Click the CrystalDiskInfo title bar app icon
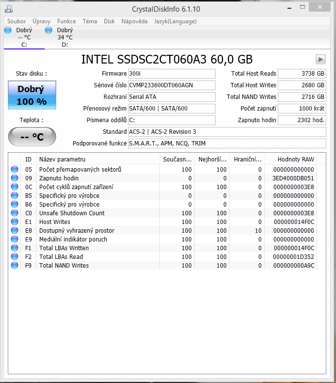Viewport: 336px width, 383px height. [9, 9]
